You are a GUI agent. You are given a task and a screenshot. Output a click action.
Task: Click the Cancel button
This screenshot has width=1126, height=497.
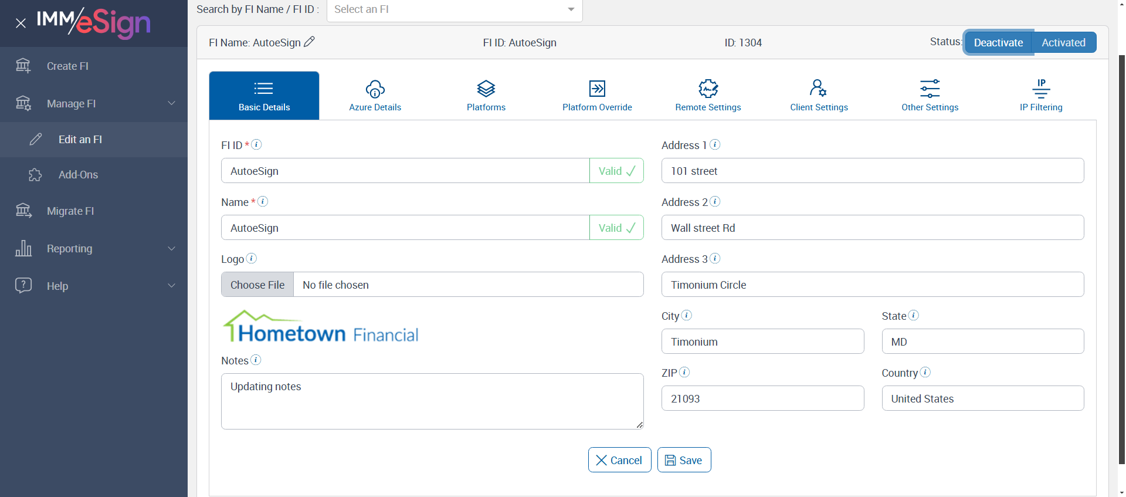tap(619, 460)
